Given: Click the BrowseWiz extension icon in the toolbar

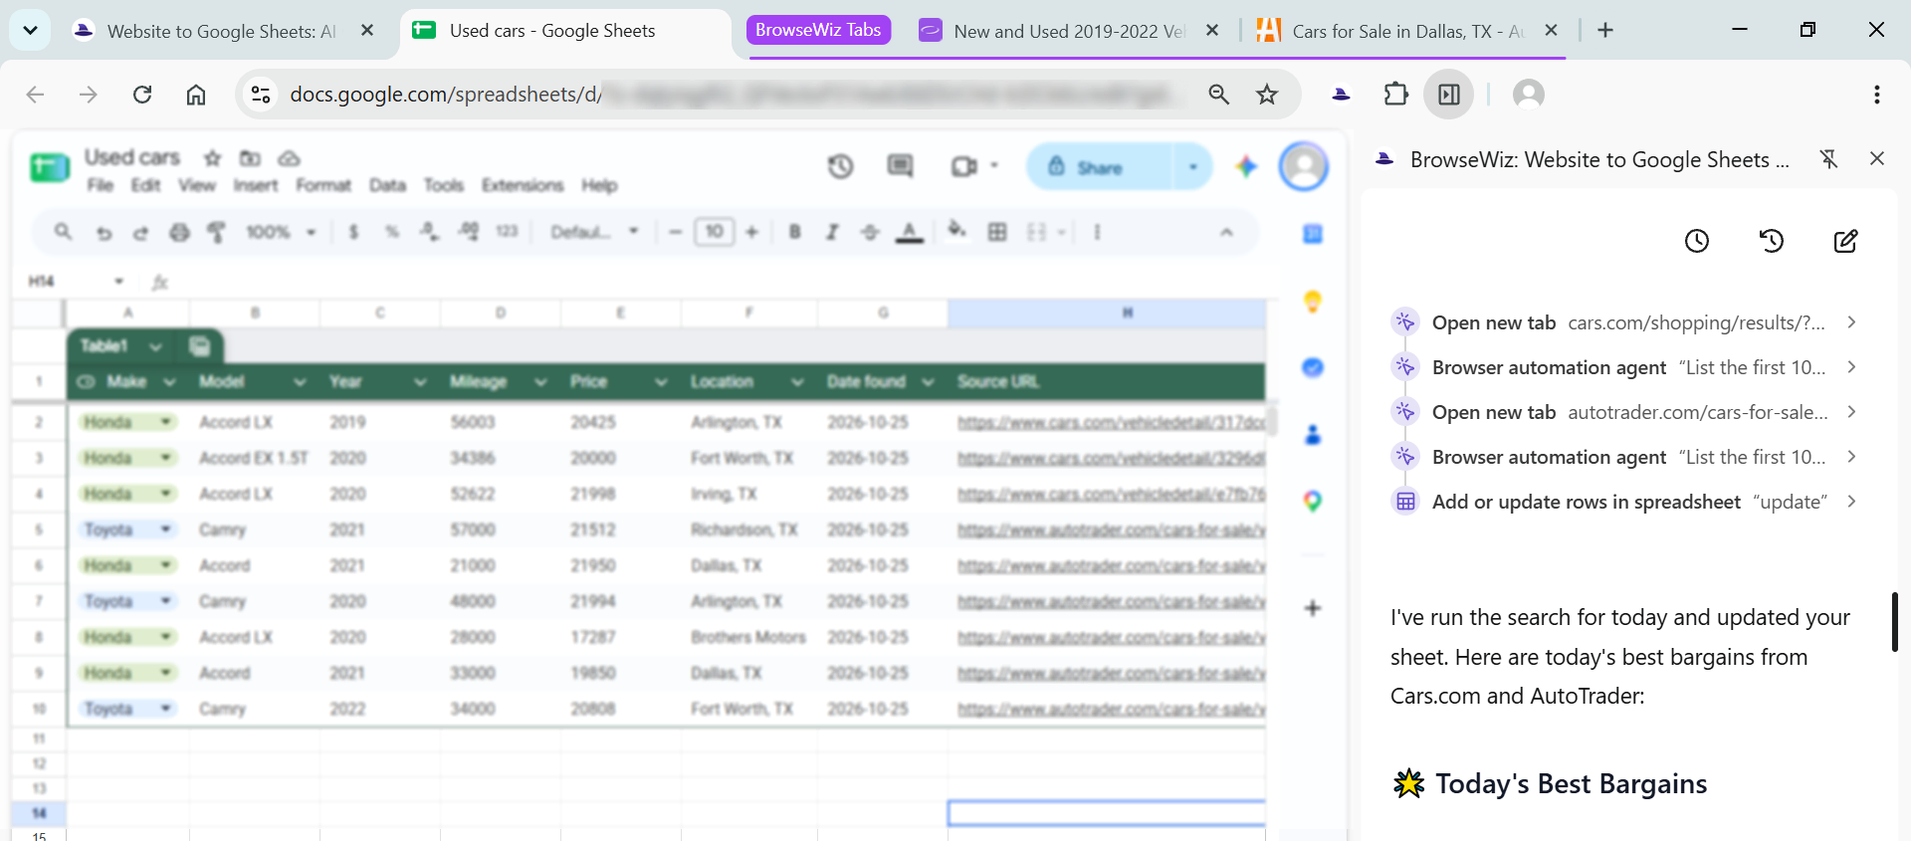Looking at the screenshot, I should coord(1341,95).
